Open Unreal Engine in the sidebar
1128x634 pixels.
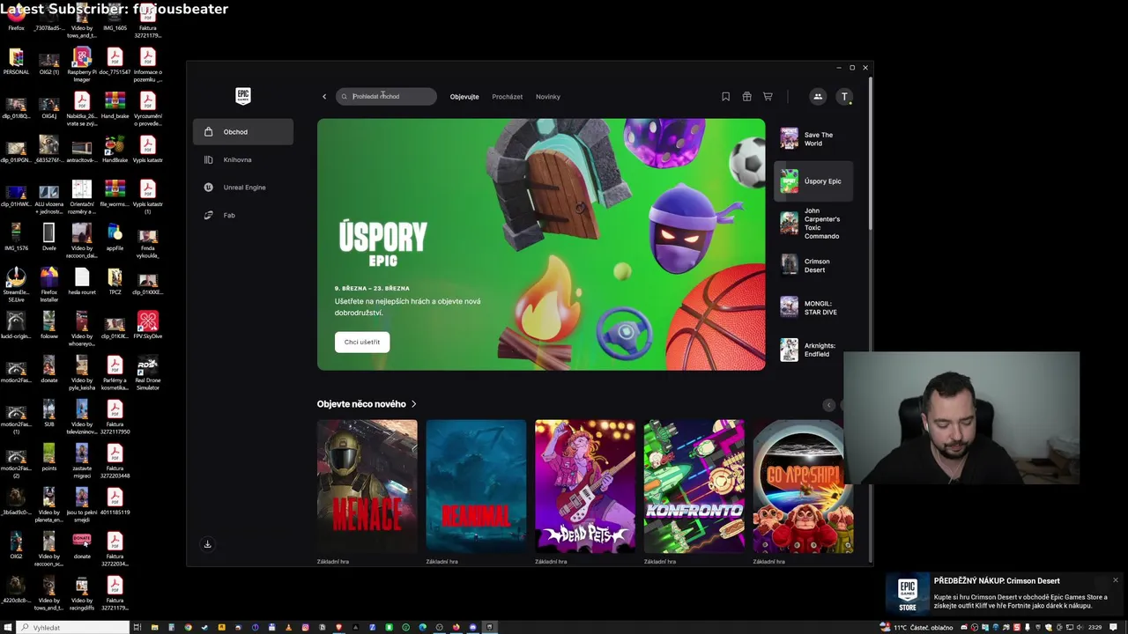click(243, 188)
